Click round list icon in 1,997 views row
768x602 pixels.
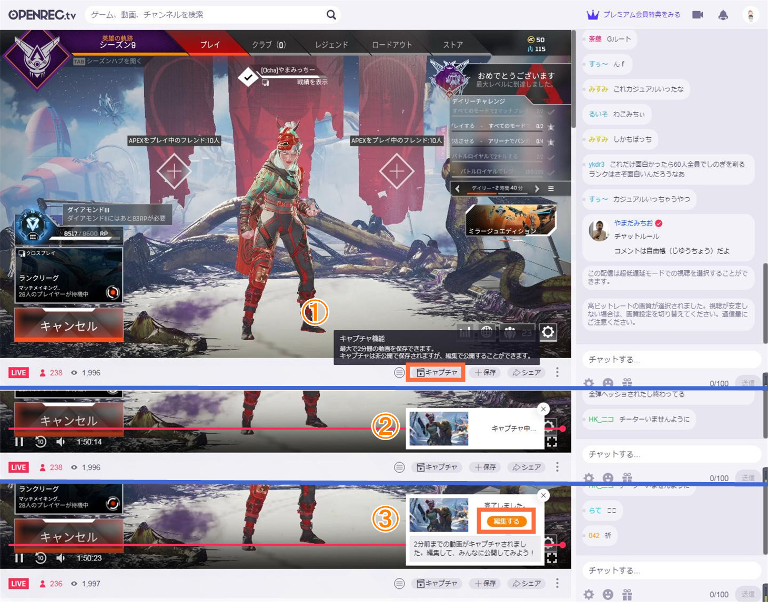tap(399, 584)
